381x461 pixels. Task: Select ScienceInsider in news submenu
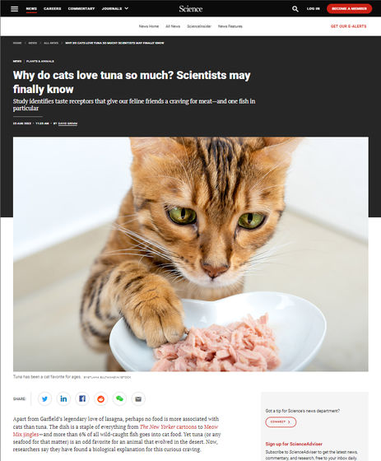tap(199, 26)
